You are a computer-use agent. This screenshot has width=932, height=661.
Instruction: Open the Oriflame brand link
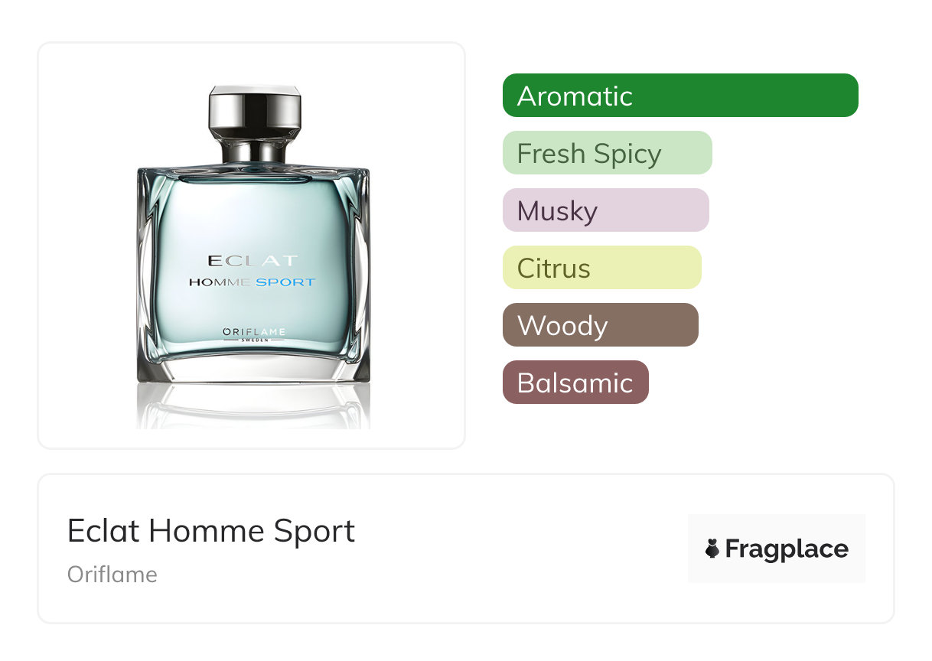[x=112, y=575]
